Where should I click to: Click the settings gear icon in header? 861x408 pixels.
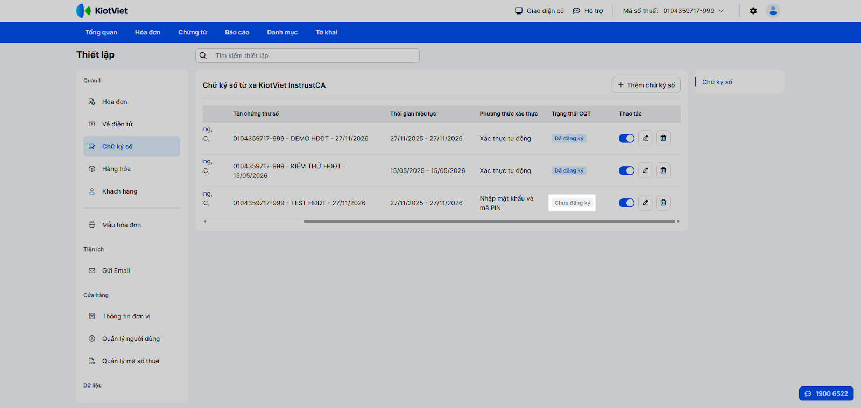(753, 11)
